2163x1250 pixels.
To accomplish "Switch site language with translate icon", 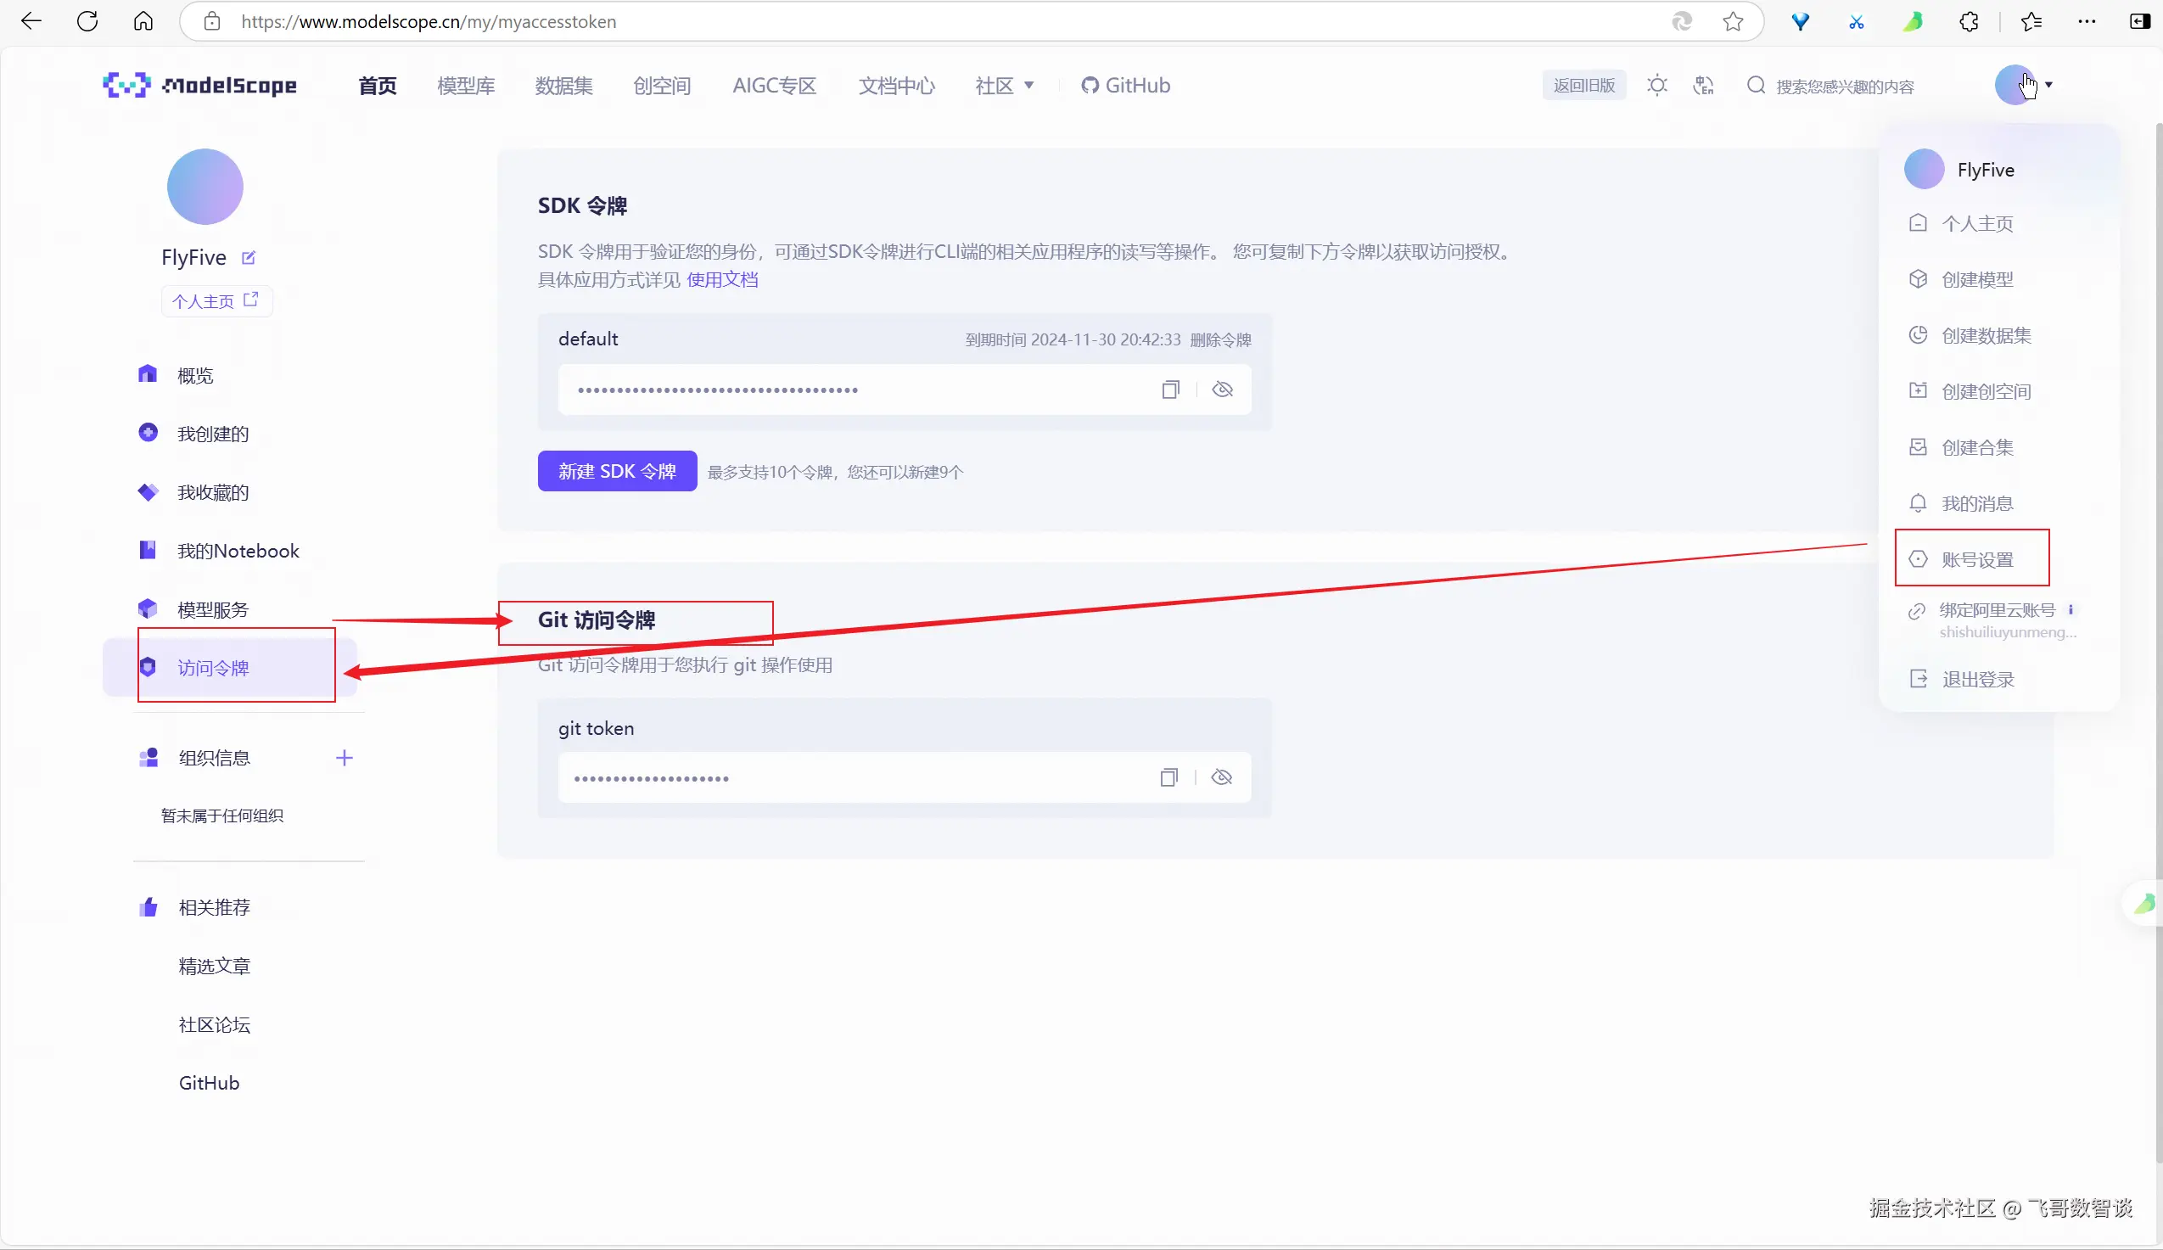I will coord(1703,85).
